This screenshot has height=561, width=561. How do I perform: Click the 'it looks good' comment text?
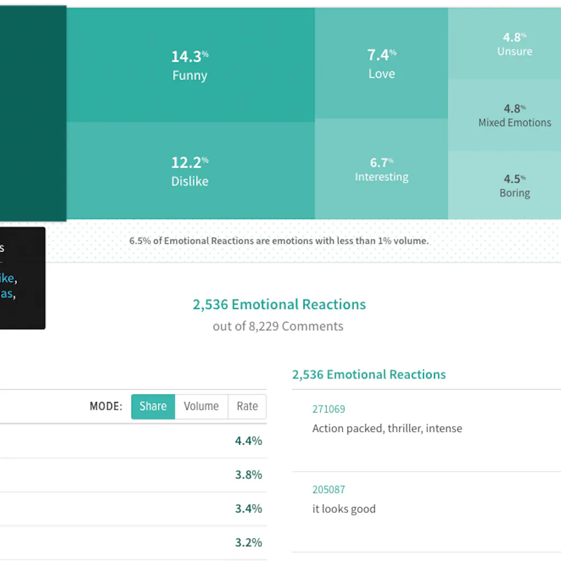coord(344,509)
